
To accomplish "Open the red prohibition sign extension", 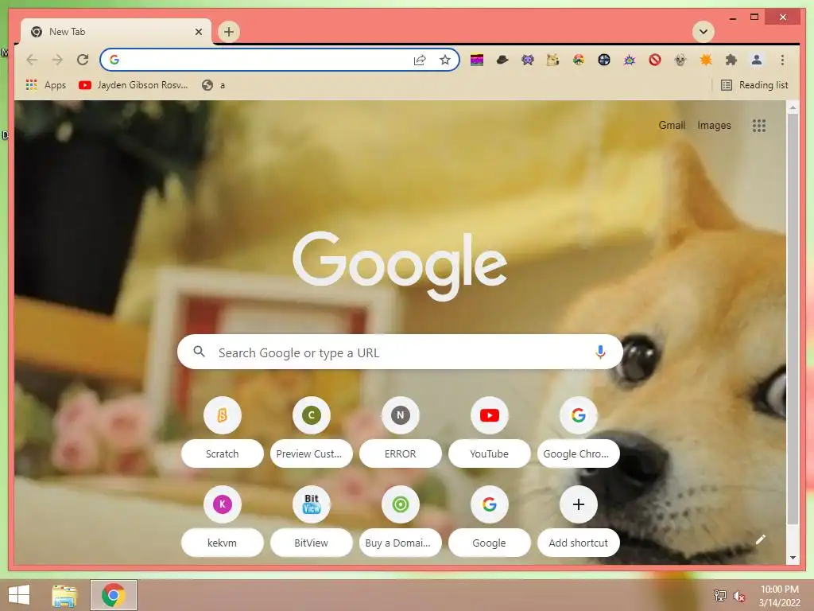I will coord(655,60).
